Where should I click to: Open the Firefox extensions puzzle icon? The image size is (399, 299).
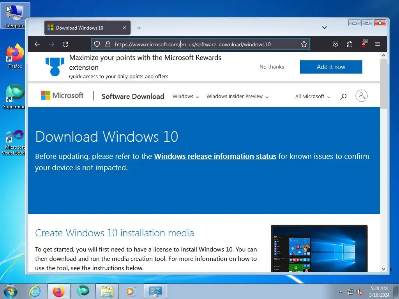[350, 44]
